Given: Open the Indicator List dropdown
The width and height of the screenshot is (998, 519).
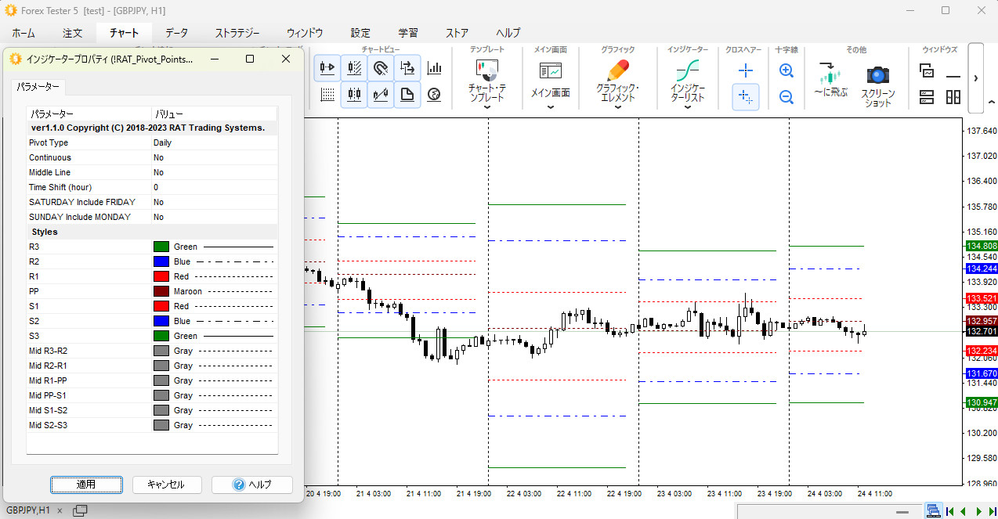Looking at the screenshot, I should (688, 107).
